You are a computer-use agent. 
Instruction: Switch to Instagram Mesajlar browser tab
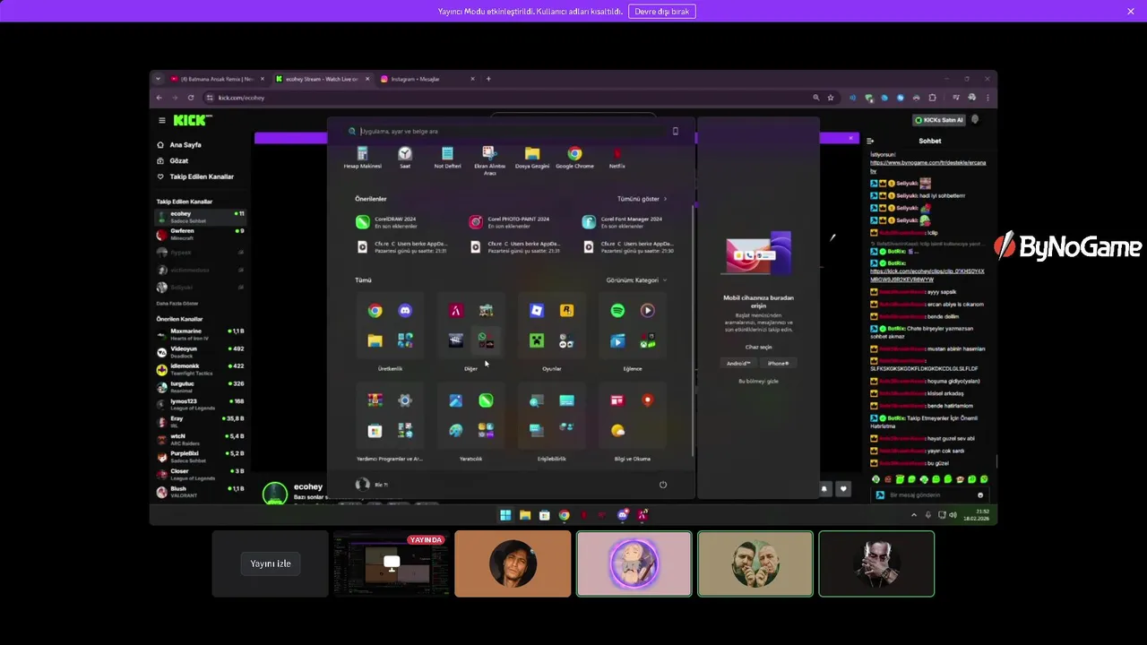tap(427, 79)
